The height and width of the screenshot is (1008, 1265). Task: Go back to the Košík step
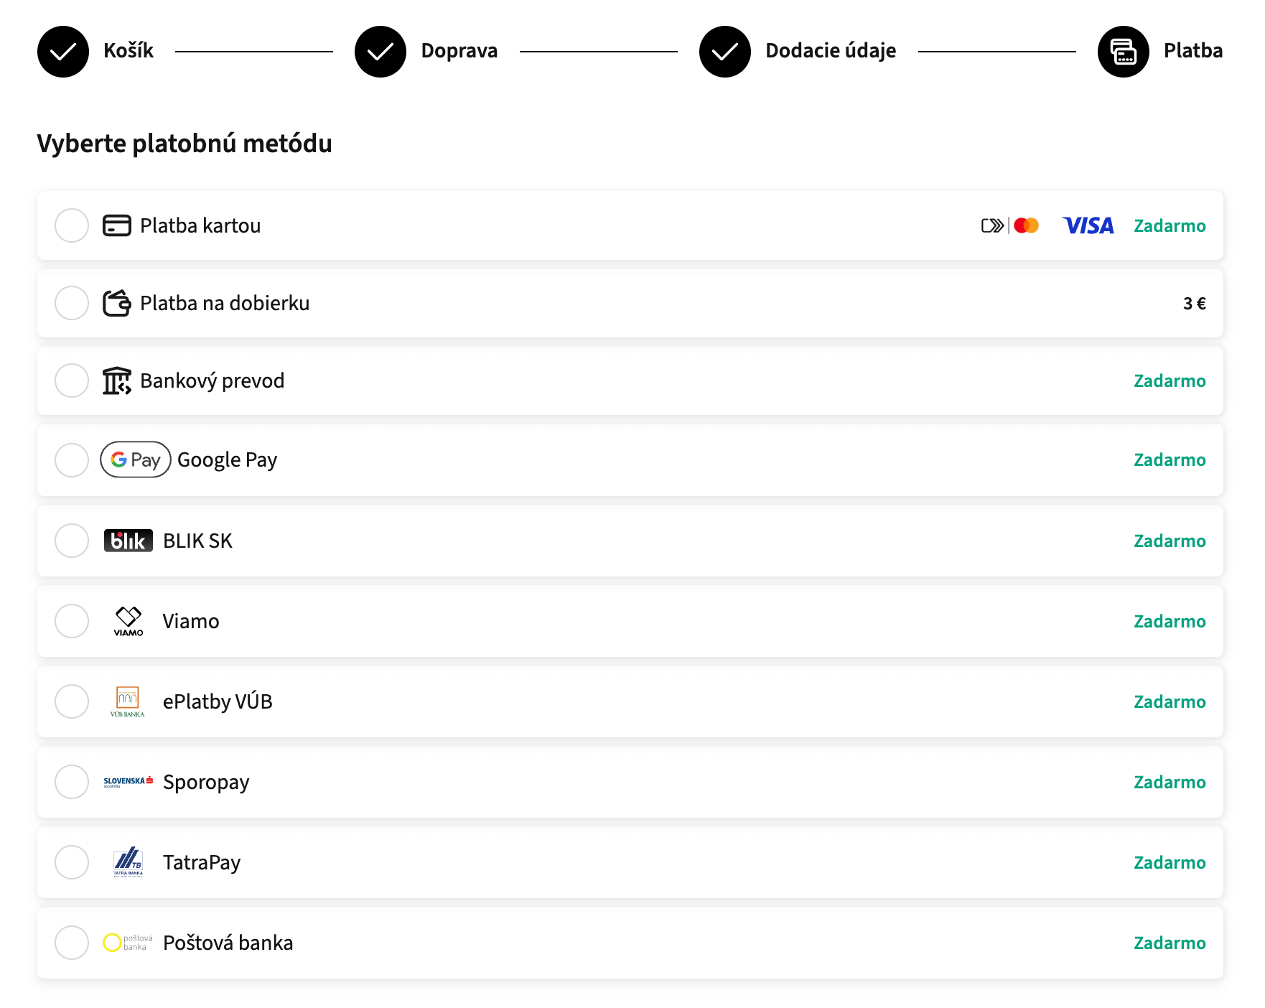[63, 52]
